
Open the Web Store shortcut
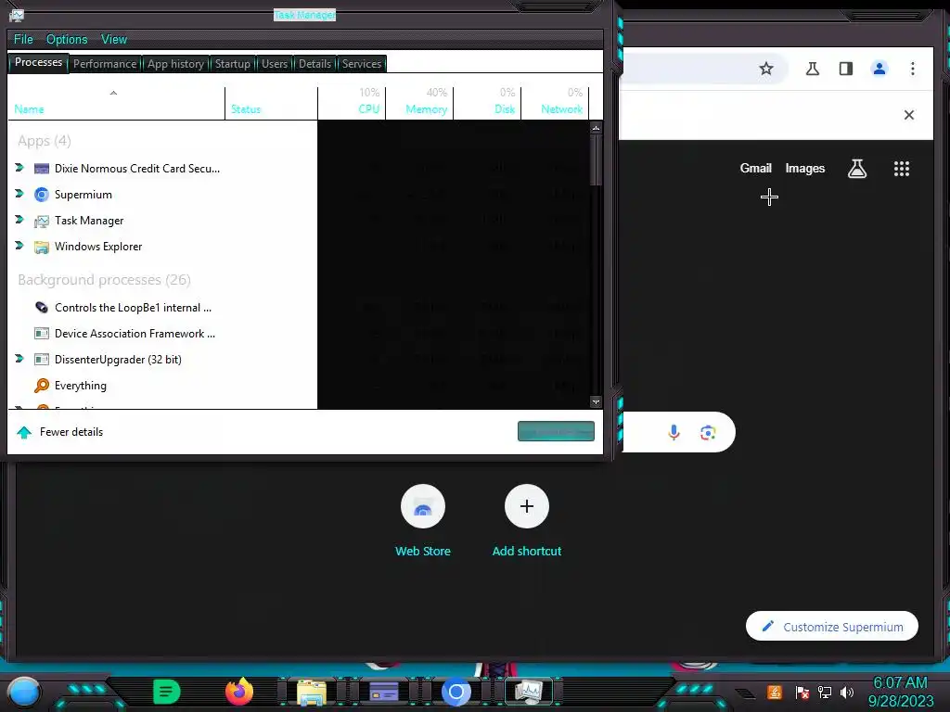click(423, 521)
